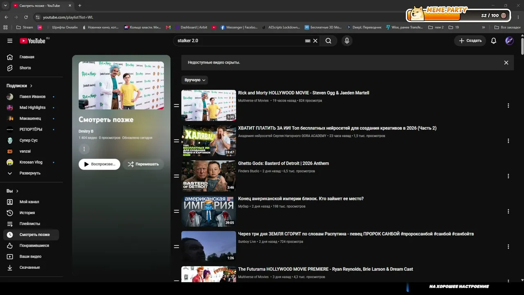Open the Подписки section chevron
Image resolution: width=524 pixels, height=295 pixels.
click(31, 86)
